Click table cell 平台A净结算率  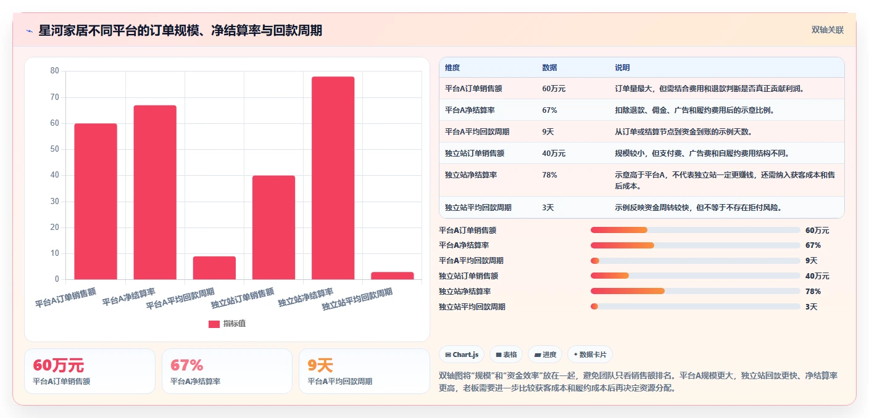(x=470, y=110)
